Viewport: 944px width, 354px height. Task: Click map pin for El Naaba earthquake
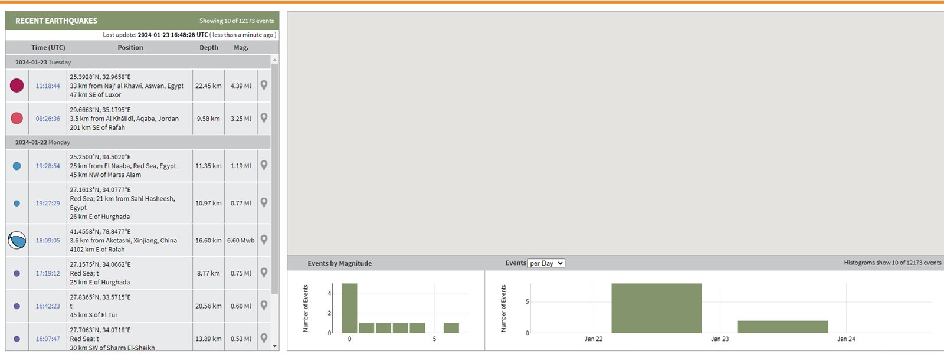(x=264, y=165)
